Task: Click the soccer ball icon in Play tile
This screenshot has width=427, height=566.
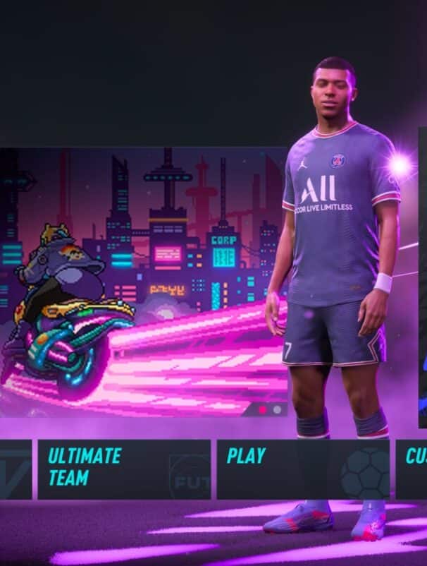Action: (x=365, y=474)
